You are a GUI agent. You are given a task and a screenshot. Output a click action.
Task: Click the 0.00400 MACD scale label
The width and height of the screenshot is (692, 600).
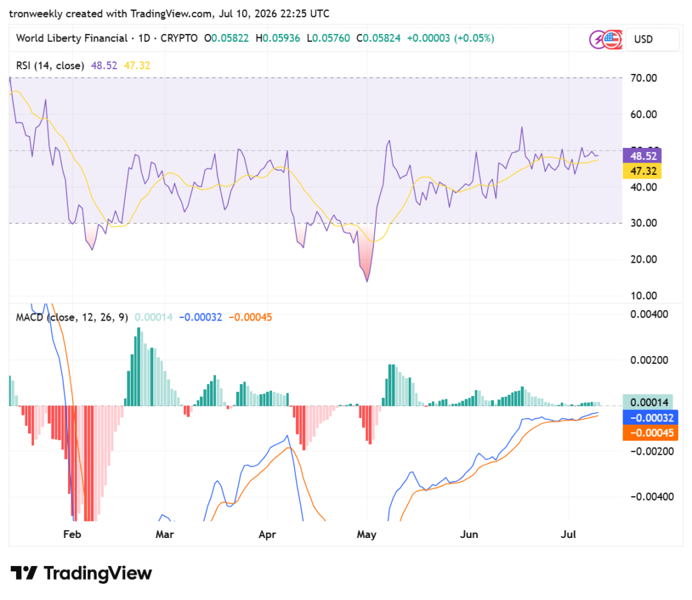[x=649, y=314]
